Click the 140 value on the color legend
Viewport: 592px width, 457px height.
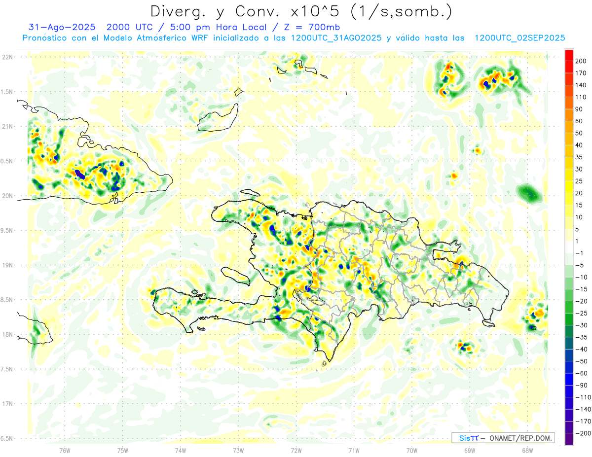[580, 85]
